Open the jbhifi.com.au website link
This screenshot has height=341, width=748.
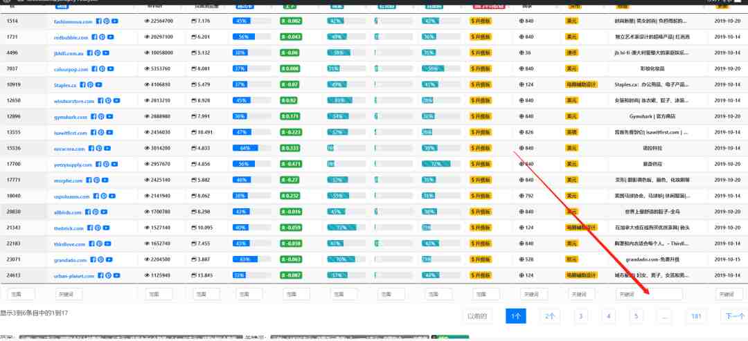[71, 53]
